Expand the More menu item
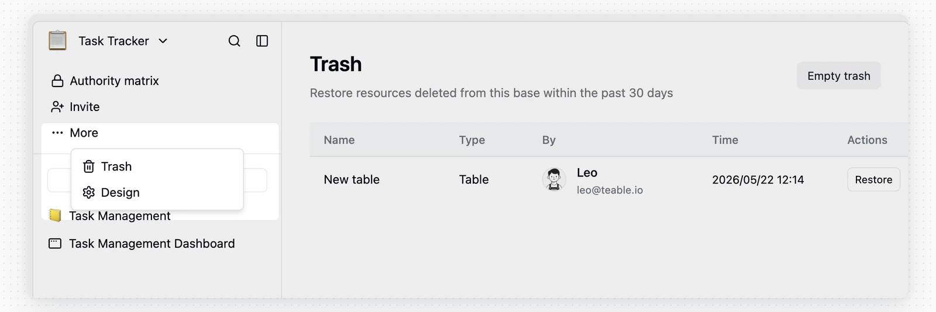Screen dimensions: 936x312 tap(160, 133)
